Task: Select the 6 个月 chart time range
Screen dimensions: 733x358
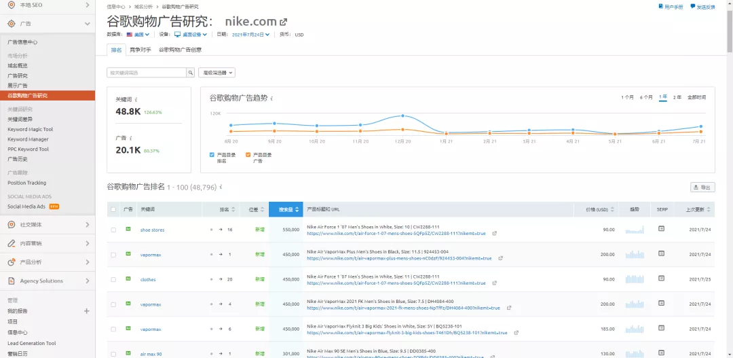Action: coord(646,97)
